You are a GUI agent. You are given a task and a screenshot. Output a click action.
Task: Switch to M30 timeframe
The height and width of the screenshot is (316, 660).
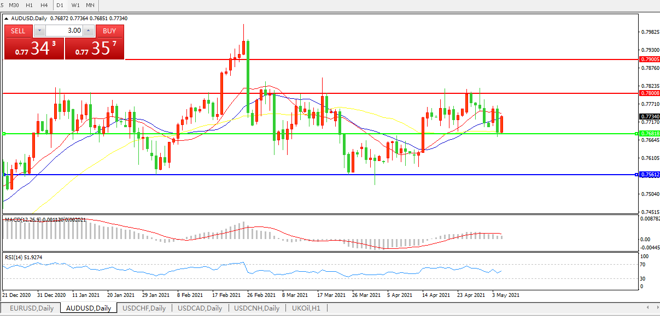(14, 5)
